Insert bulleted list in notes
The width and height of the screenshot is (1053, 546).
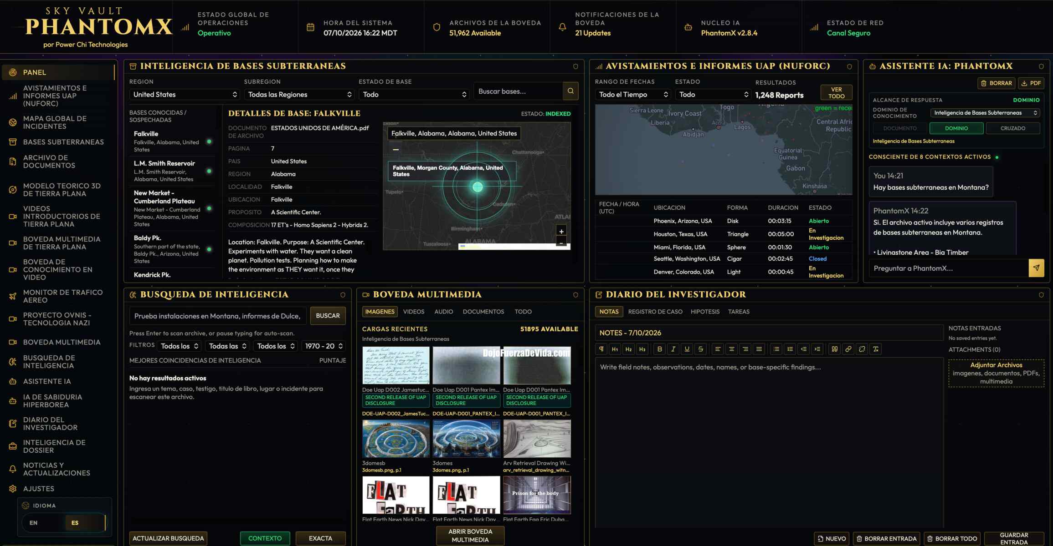tap(776, 349)
